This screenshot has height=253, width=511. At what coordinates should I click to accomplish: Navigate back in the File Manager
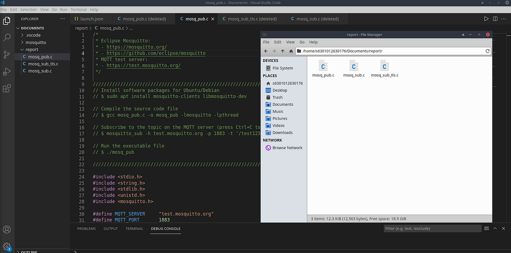pyautogui.click(x=265, y=51)
